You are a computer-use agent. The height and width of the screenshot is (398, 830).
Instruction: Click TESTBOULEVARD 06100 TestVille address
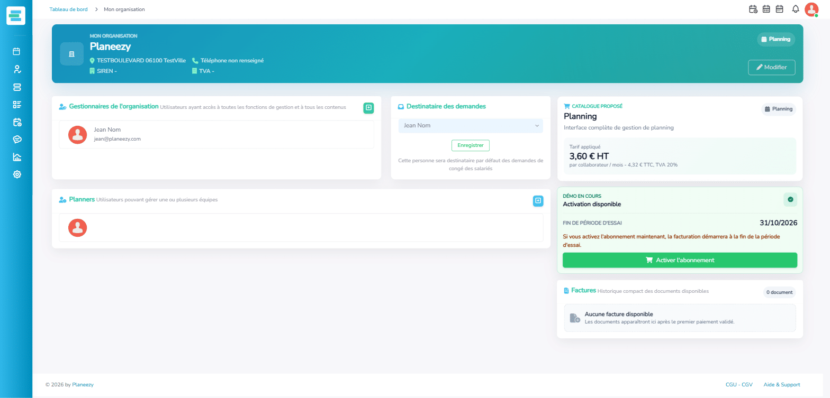[141, 61]
